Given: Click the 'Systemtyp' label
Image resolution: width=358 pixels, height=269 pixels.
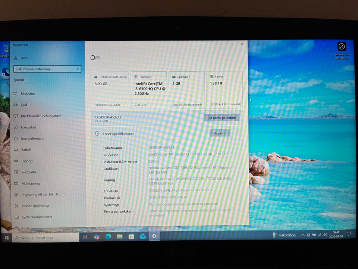Looking at the screenshot, I should [x=112, y=205].
